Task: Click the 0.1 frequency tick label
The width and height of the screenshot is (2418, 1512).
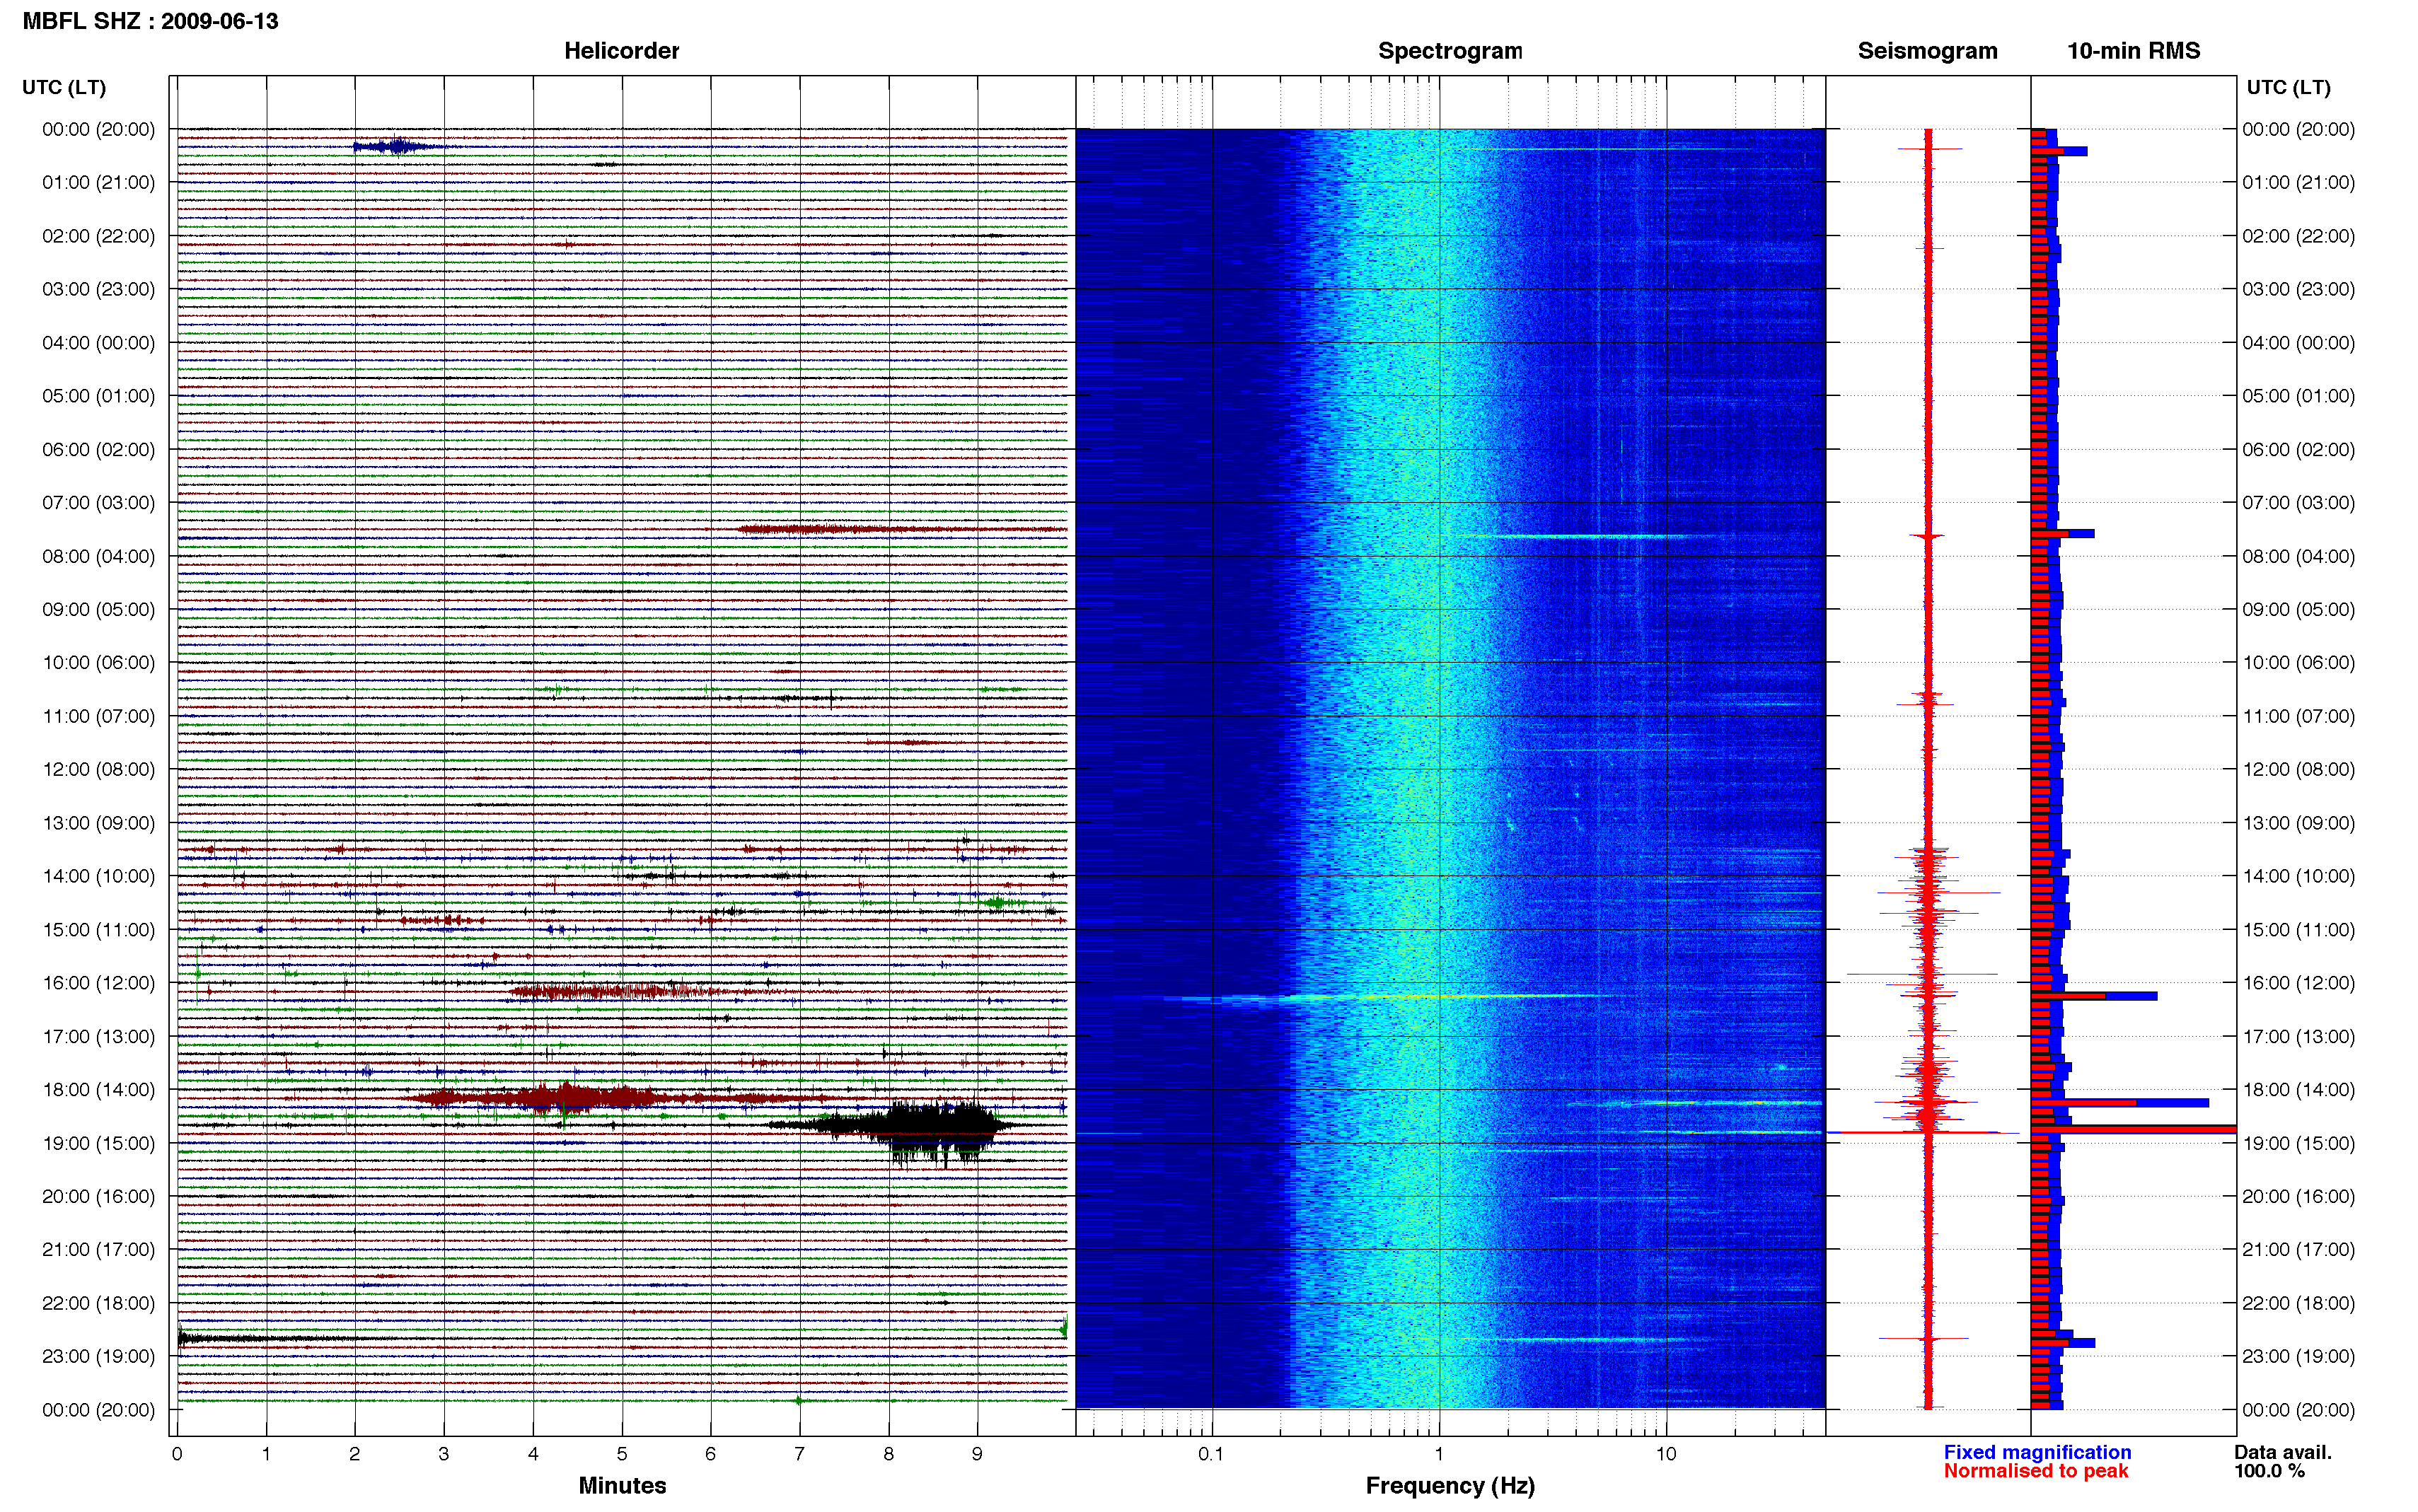Action: click(1211, 1454)
